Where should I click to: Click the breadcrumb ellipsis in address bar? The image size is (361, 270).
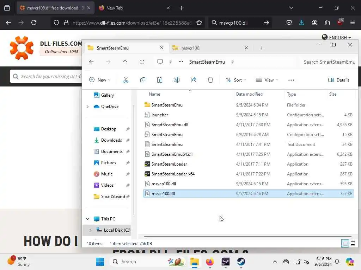point(181,62)
